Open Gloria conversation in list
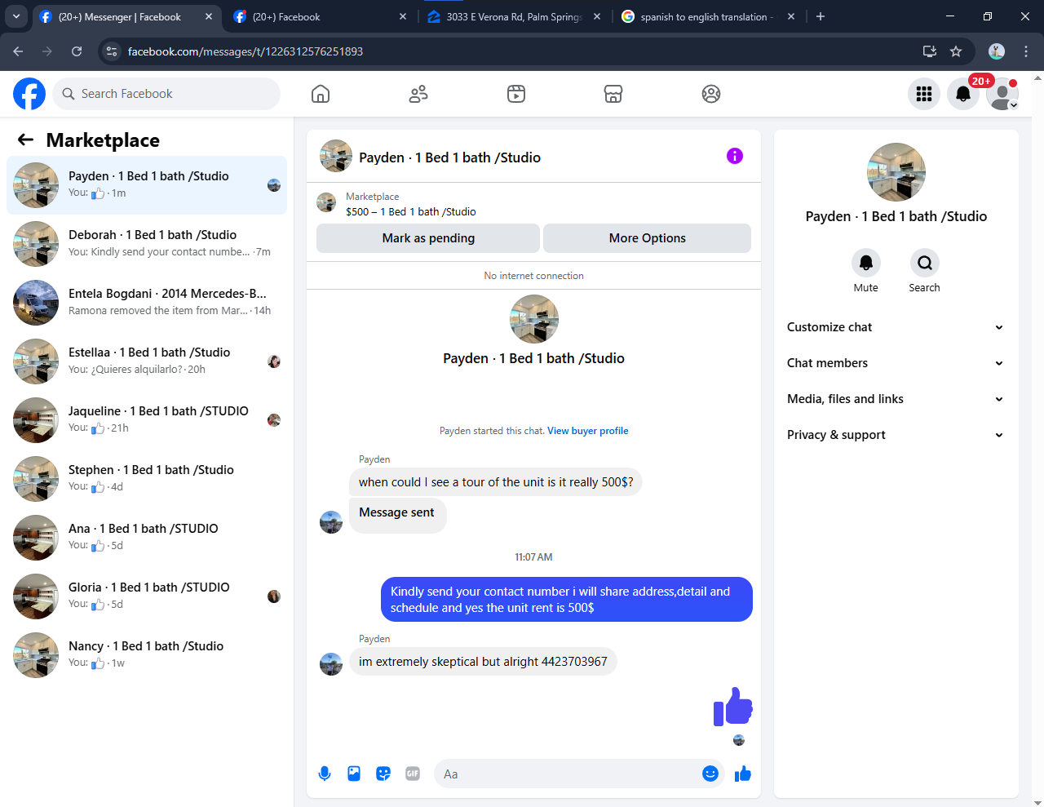 [147, 596]
